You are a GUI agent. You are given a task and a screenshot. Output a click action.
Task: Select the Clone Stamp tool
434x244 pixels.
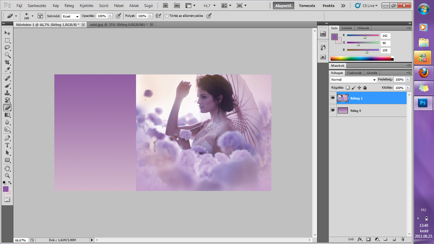coord(7,93)
